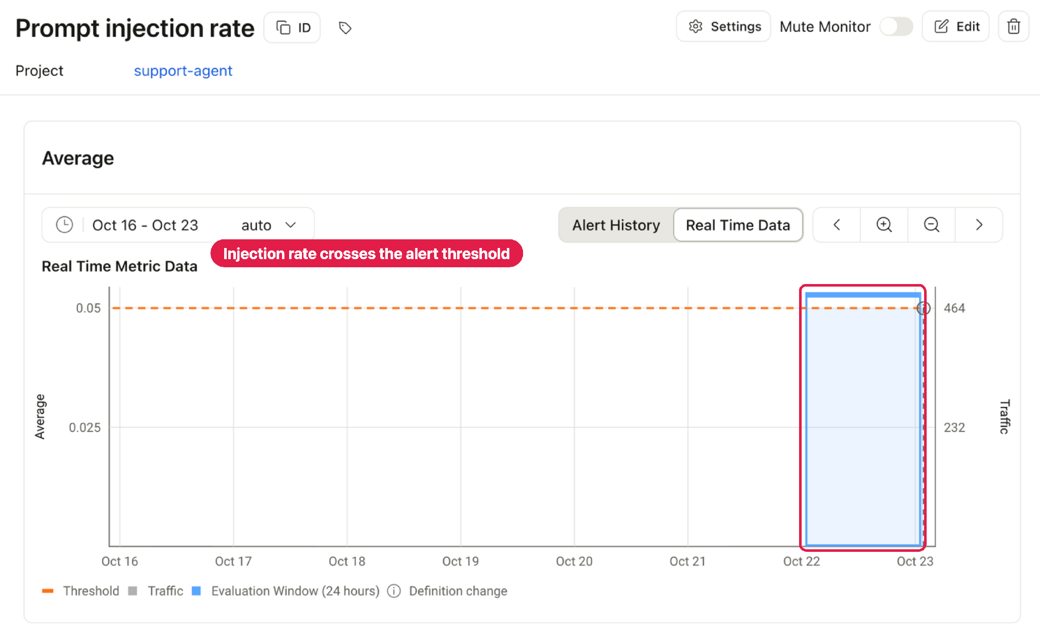The image size is (1040, 625).
Task: Click the 'Average' section heading
Action: [78, 158]
